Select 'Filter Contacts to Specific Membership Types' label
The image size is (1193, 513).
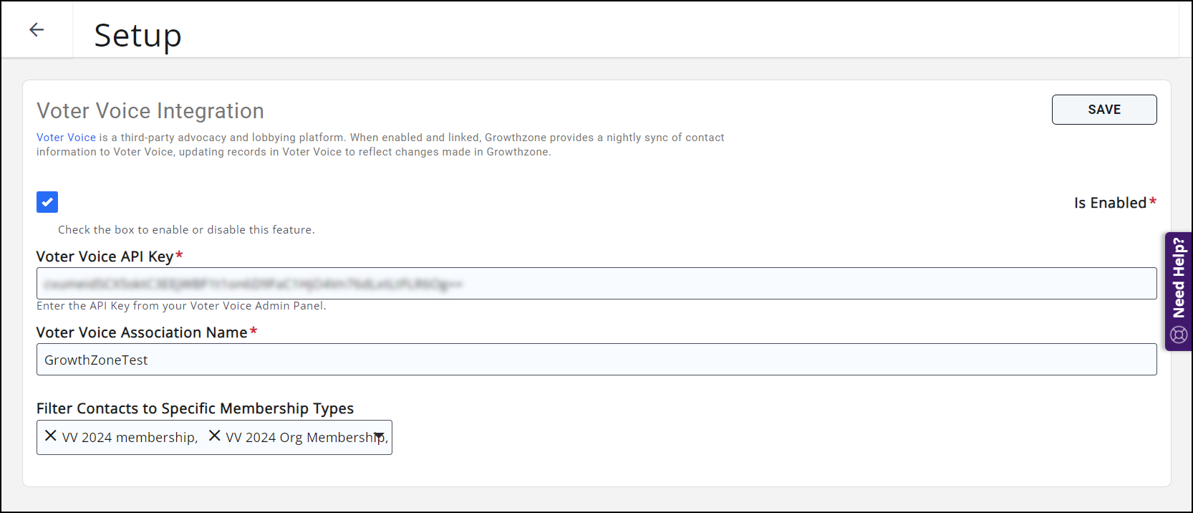(195, 408)
